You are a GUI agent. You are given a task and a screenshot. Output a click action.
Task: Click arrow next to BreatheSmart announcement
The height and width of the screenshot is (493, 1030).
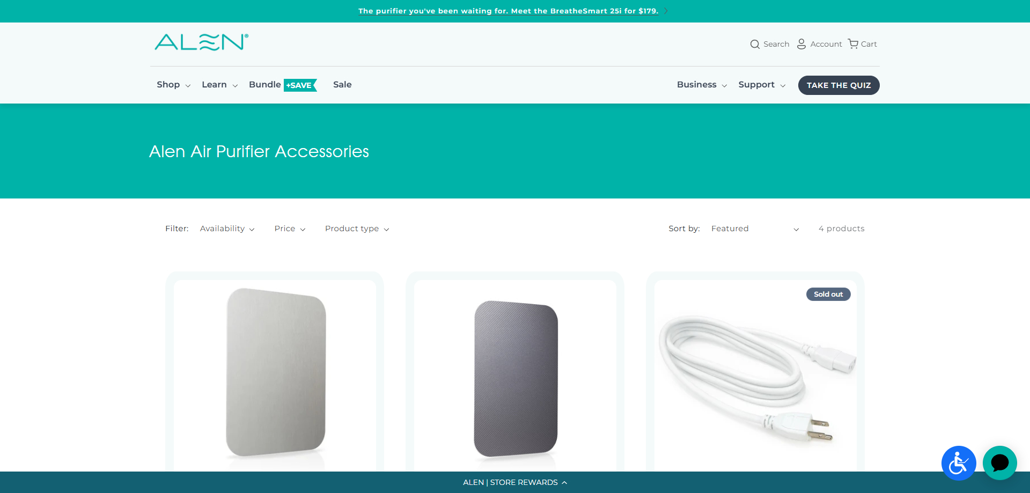(666, 11)
